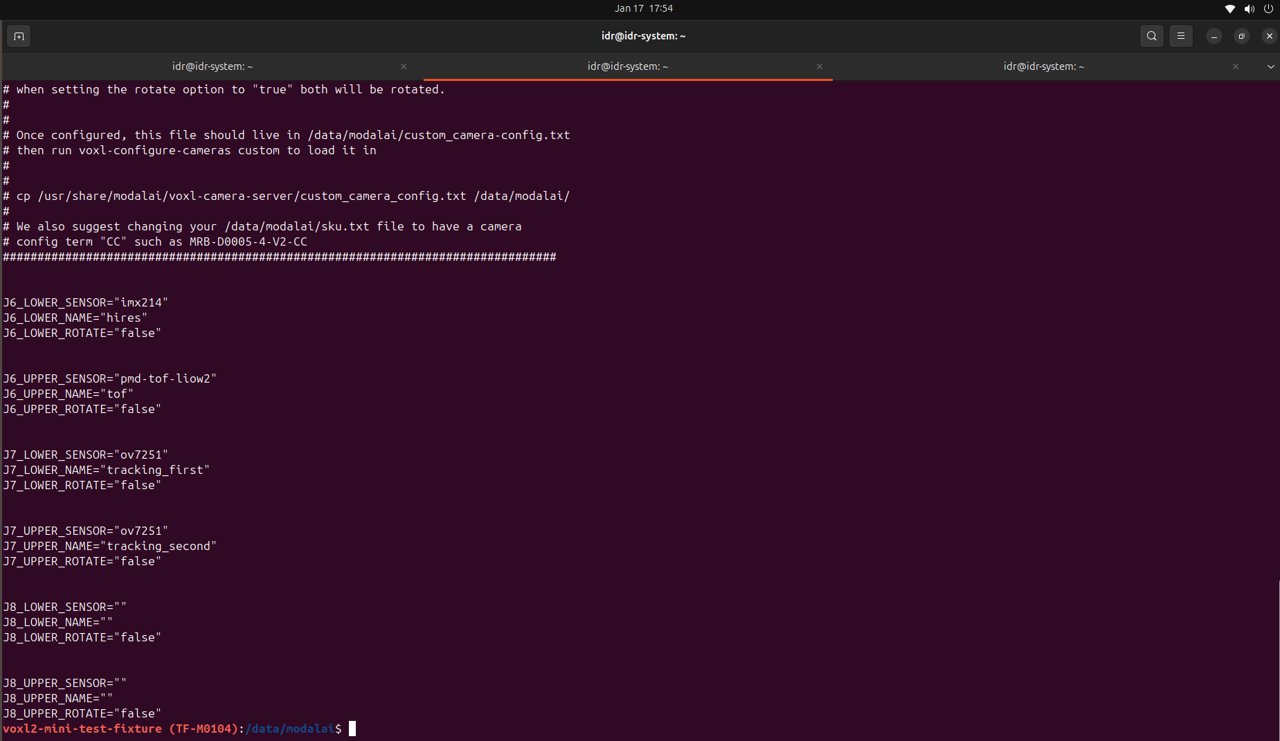Open the Jan 17 clock menu
This screenshot has height=741, width=1280.
(642, 8)
